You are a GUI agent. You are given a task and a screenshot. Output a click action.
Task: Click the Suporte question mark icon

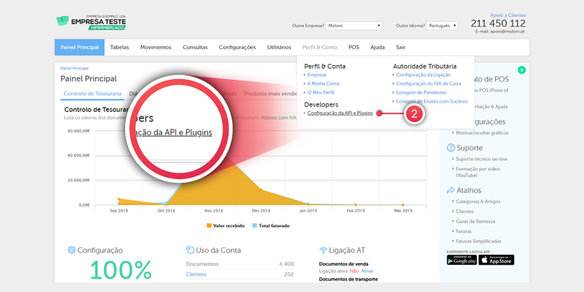click(x=451, y=148)
